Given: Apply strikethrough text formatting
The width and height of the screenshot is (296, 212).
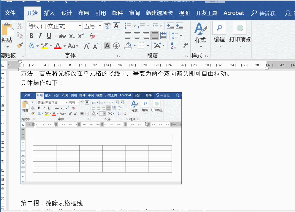Looking at the screenshot, I should point(63,36).
